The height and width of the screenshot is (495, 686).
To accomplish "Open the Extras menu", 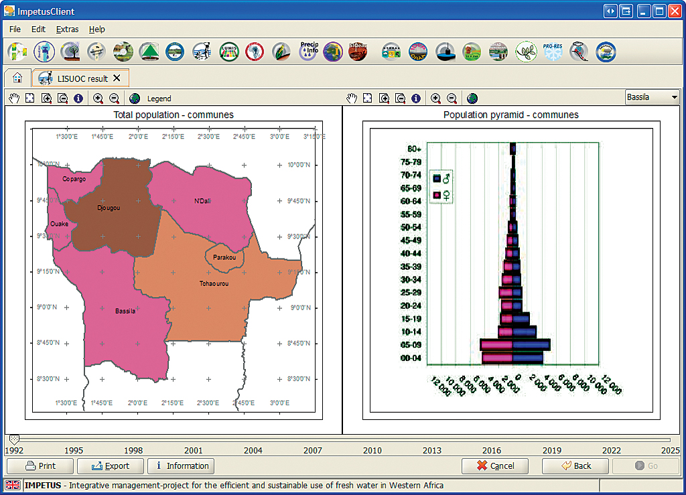I will click(68, 29).
